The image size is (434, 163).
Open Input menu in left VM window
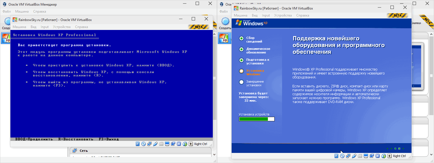point(45,27)
